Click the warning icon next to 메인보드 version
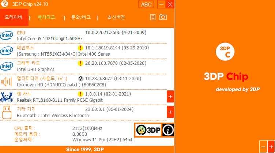275x153 pixels. tap(80, 48)
